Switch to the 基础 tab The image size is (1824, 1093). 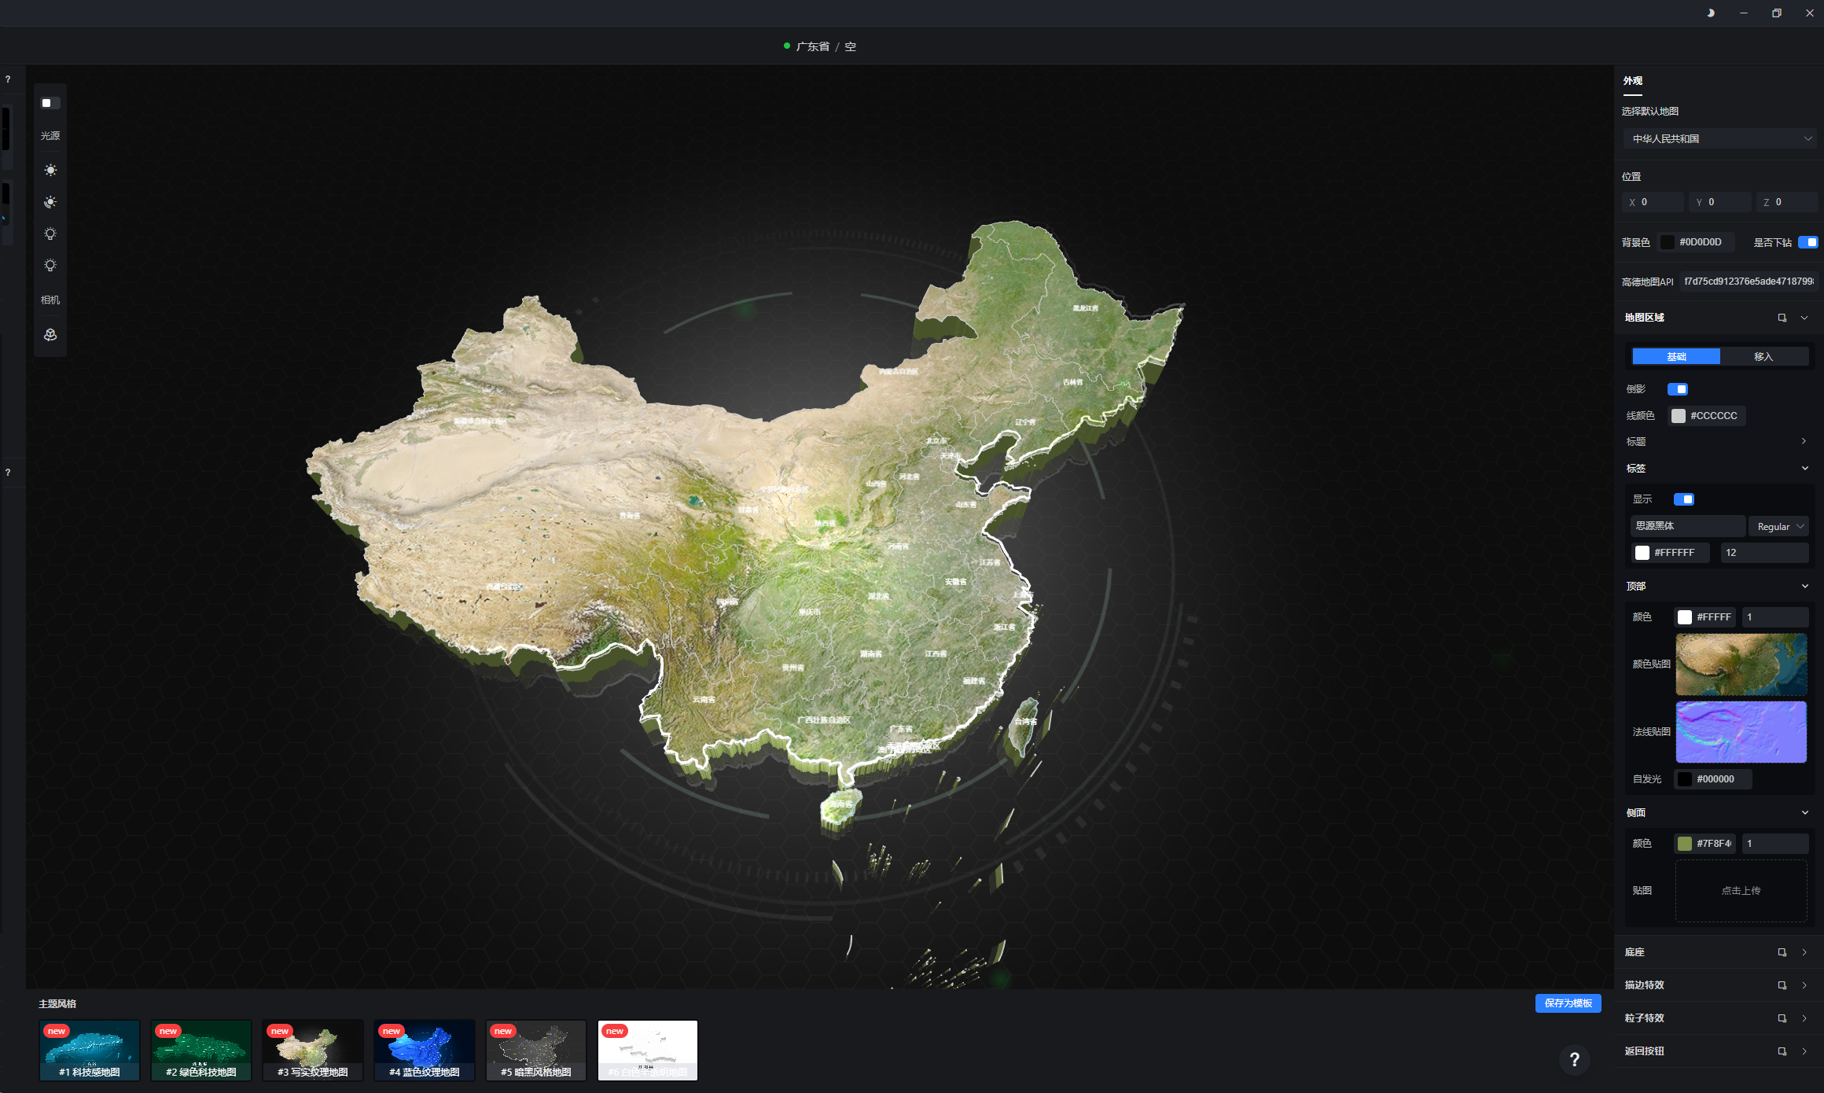point(1676,357)
